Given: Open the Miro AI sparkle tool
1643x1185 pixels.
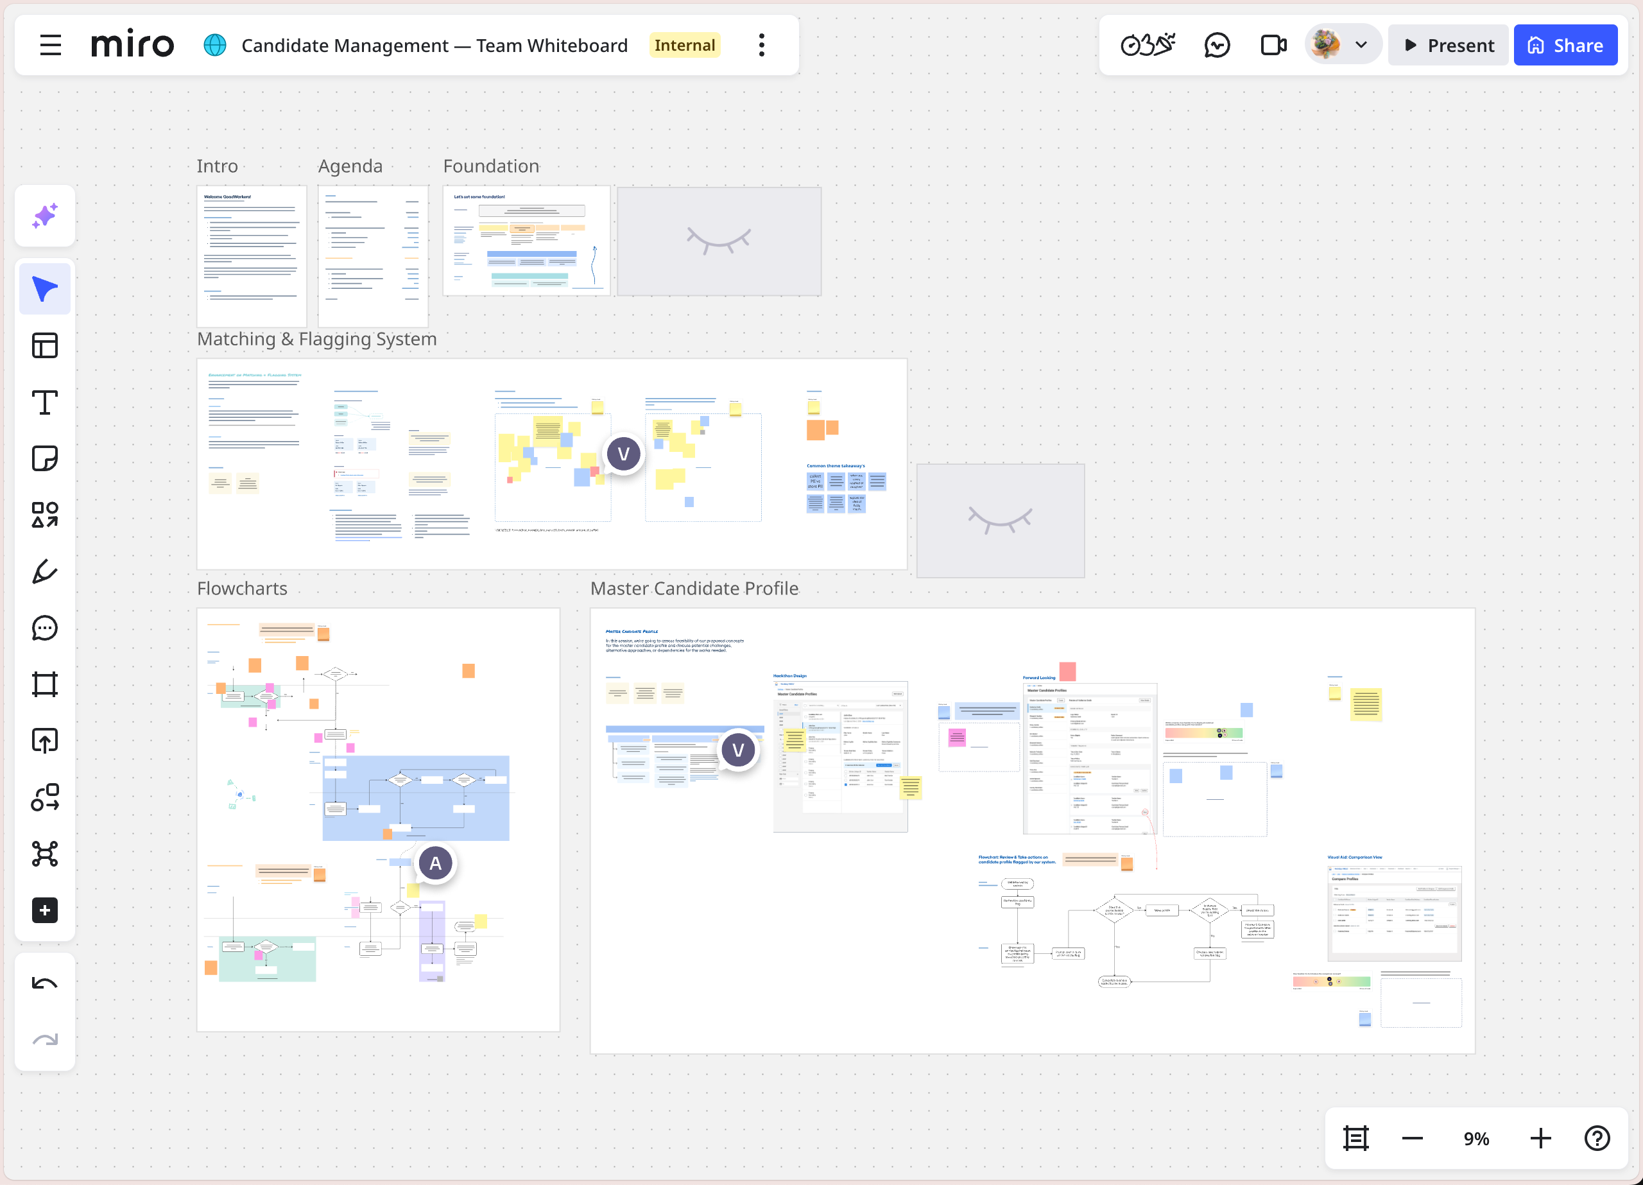Looking at the screenshot, I should [45, 215].
